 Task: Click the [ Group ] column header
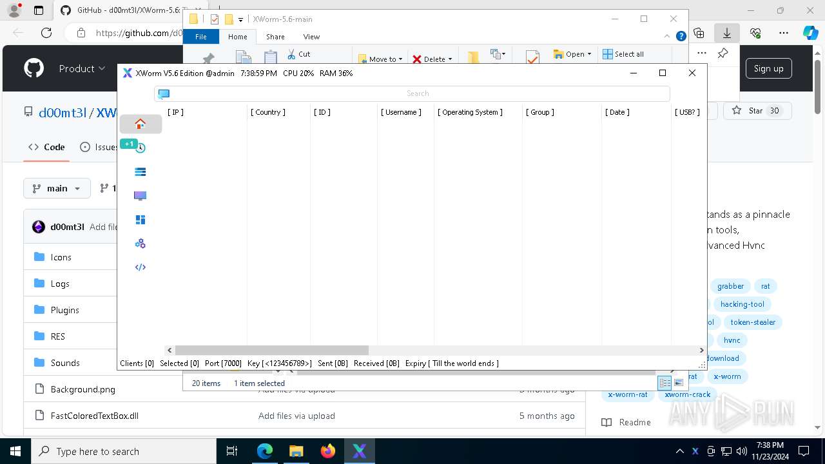(540, 112)
